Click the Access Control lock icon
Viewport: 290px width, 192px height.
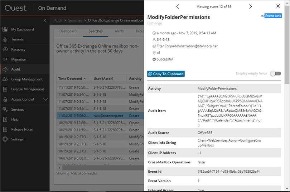(5, 99)
